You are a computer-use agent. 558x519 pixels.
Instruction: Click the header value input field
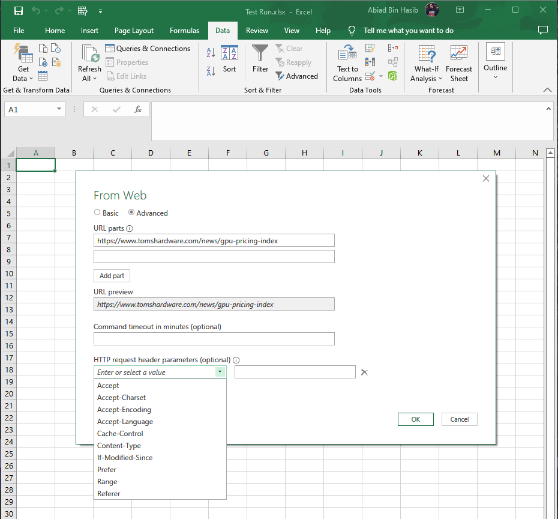tap(295, 372)
